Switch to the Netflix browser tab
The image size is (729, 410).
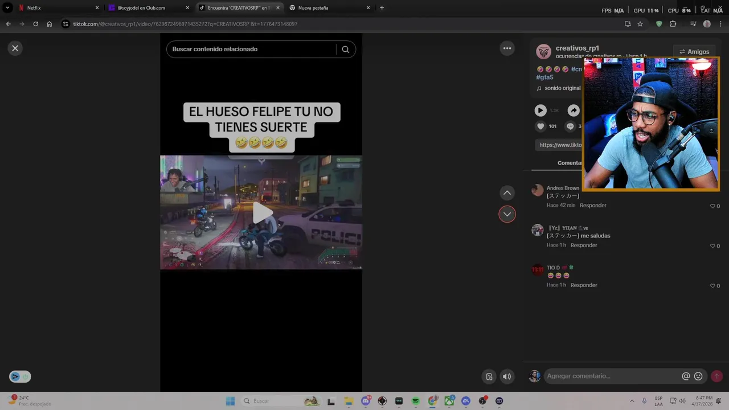tap(58, 8)
